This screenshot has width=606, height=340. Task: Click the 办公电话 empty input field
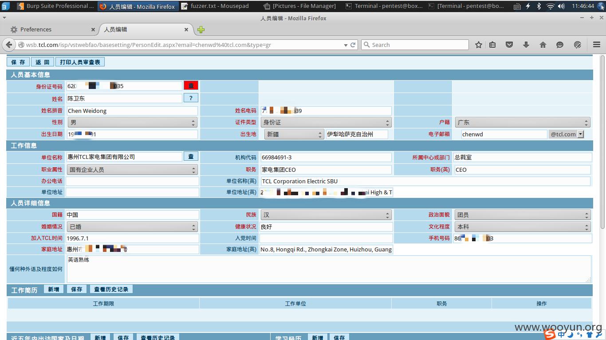(132, 181)
